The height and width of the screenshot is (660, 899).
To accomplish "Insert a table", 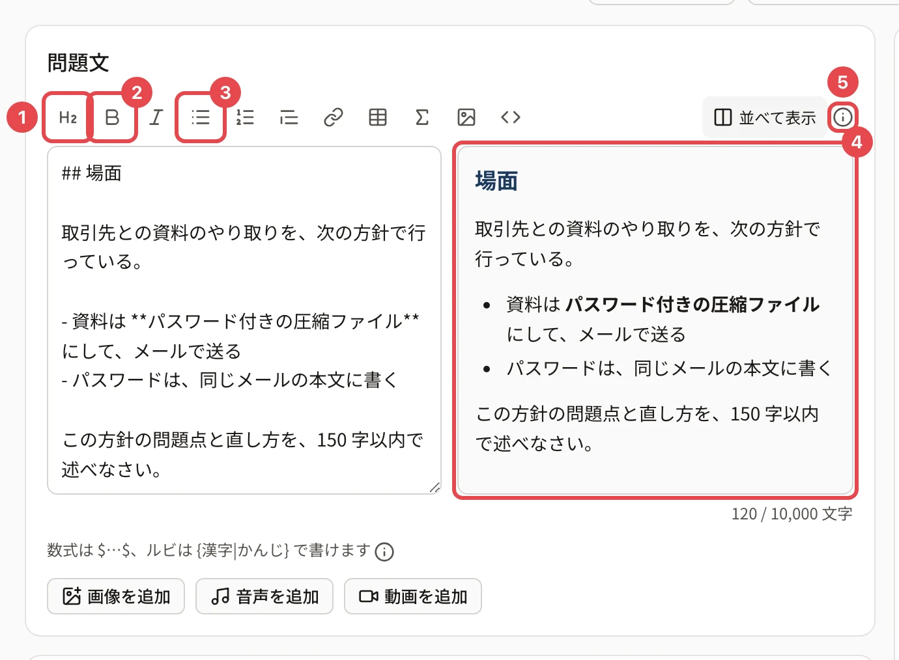I will click(x=378, y=117).
